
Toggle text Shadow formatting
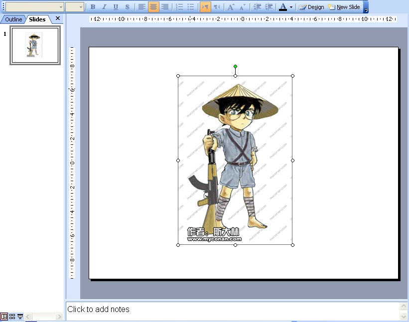point(128,7)
